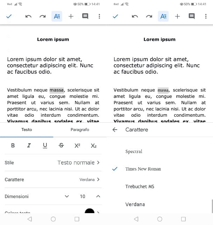Image resolution: width=213 pixels, height=225 pixels.
Task: Decrease font size with down chevron
Action: pos(67,196)
